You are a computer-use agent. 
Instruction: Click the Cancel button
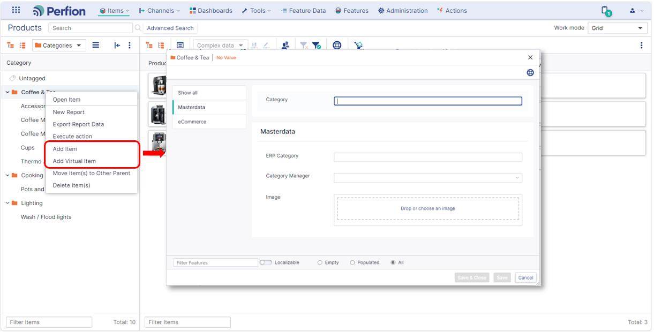coord(525,277)
